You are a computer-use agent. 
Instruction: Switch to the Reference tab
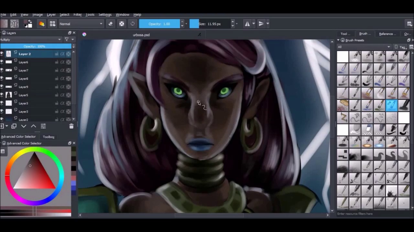click(387, 34)
